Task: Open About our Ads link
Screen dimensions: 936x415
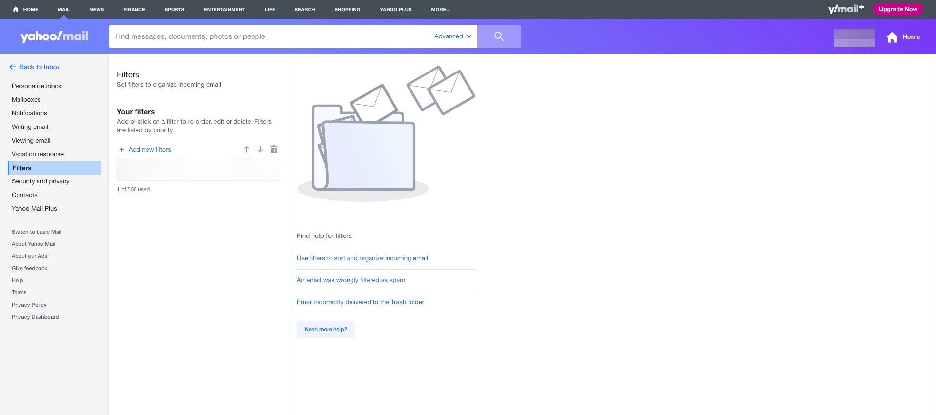Action: (x=29, y=256)
